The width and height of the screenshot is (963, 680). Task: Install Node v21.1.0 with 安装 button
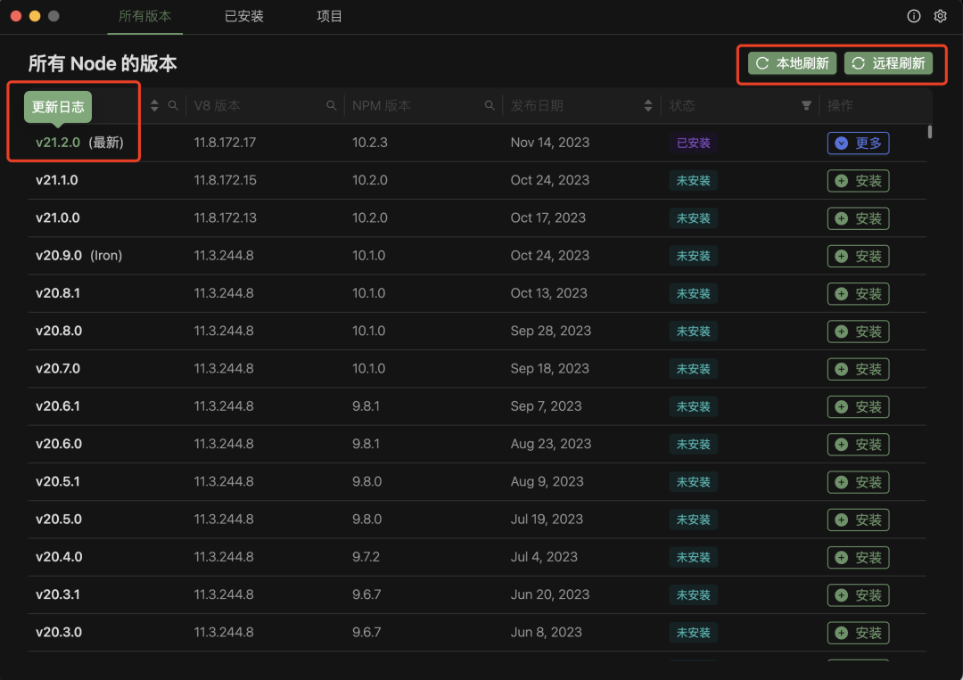click(x=858, y=181)
